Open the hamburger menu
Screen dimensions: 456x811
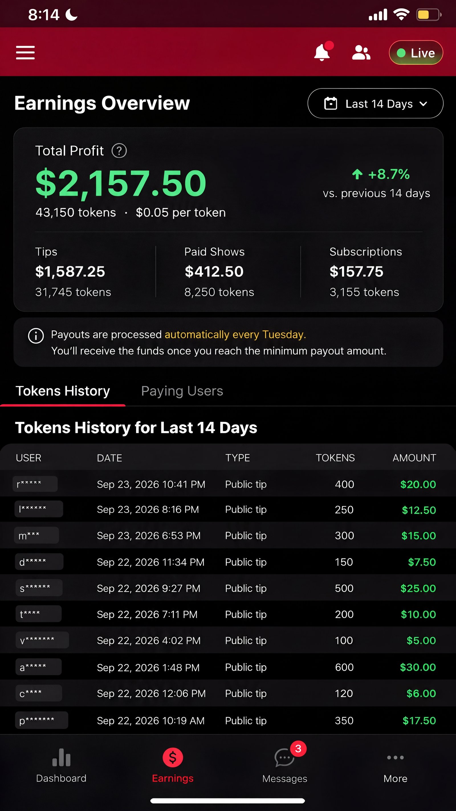25,52
